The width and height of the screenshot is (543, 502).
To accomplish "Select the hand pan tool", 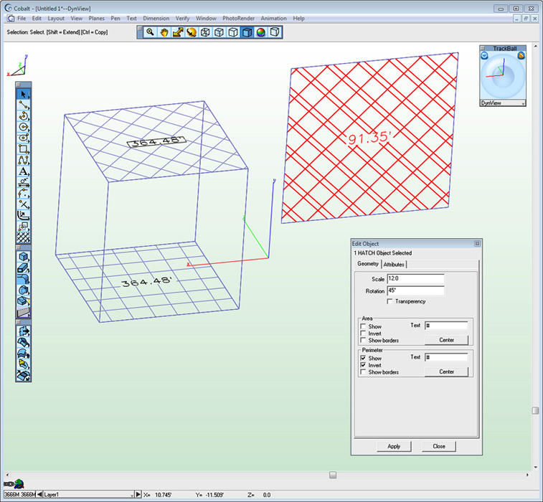I will 164,32.
